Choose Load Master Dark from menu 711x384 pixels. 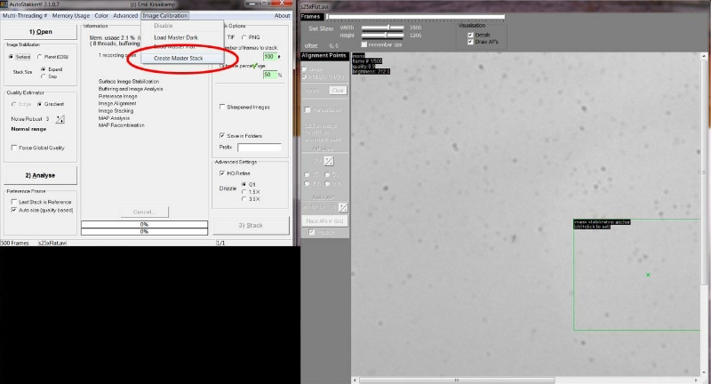coord(173,37)
